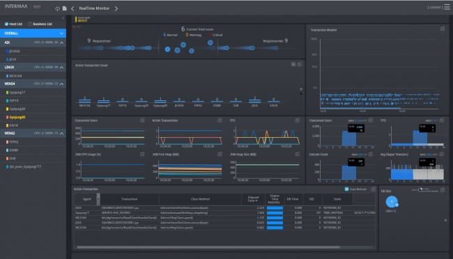Select the MCA104 host in sidebar
This screenshot has width=453, height=259.
click(x=15, y=76)
